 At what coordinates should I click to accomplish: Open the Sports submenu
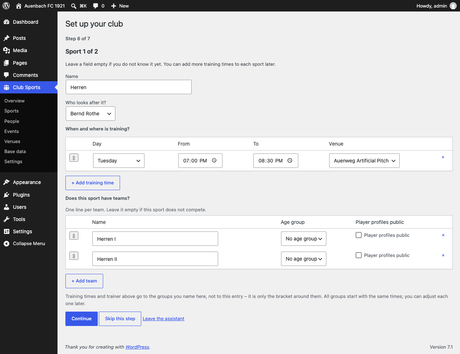click(x=11, y=111)
